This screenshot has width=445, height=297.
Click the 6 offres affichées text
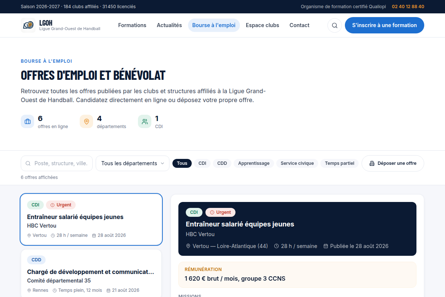[x=39, y=177]
